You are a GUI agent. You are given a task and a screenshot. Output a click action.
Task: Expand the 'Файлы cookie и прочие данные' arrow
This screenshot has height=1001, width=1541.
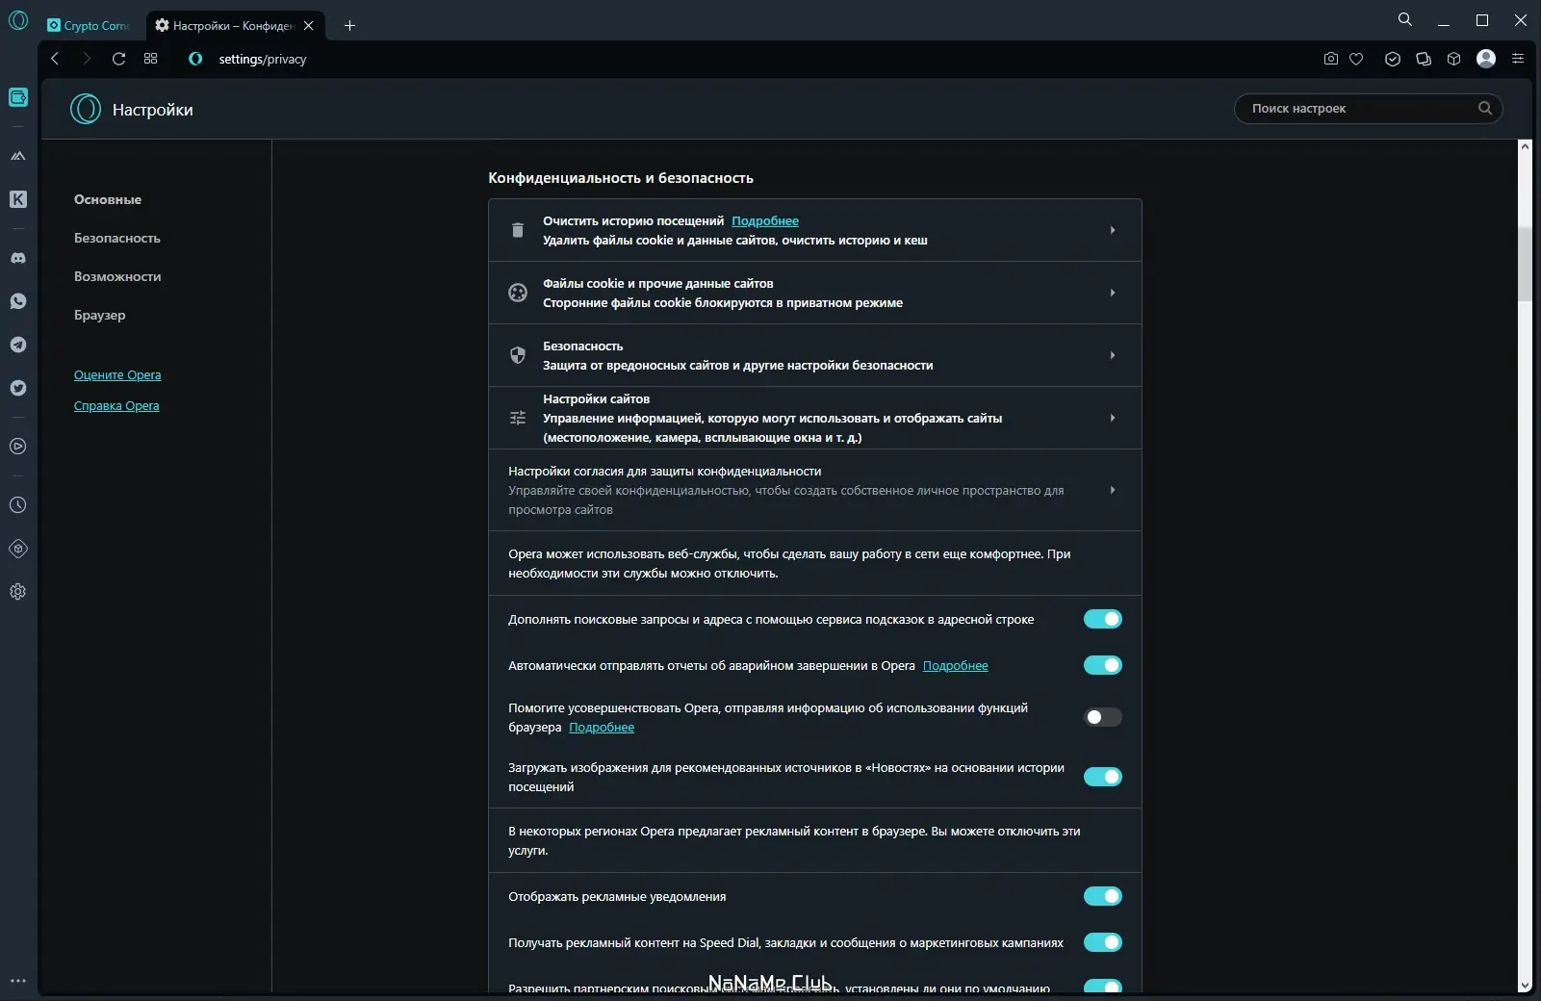point(1113,293)
